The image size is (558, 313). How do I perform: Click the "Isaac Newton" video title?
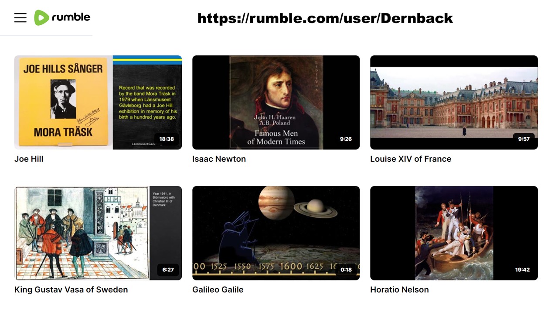click(x=219, y=159)
